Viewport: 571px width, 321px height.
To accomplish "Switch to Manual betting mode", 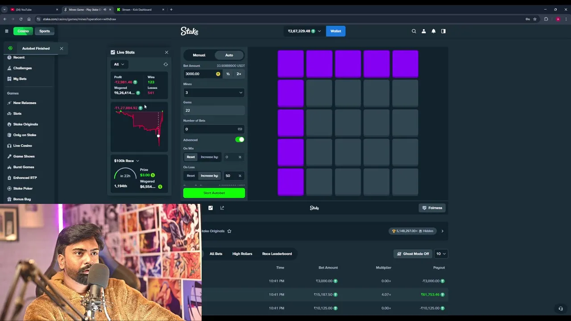I will pos(199,55).
